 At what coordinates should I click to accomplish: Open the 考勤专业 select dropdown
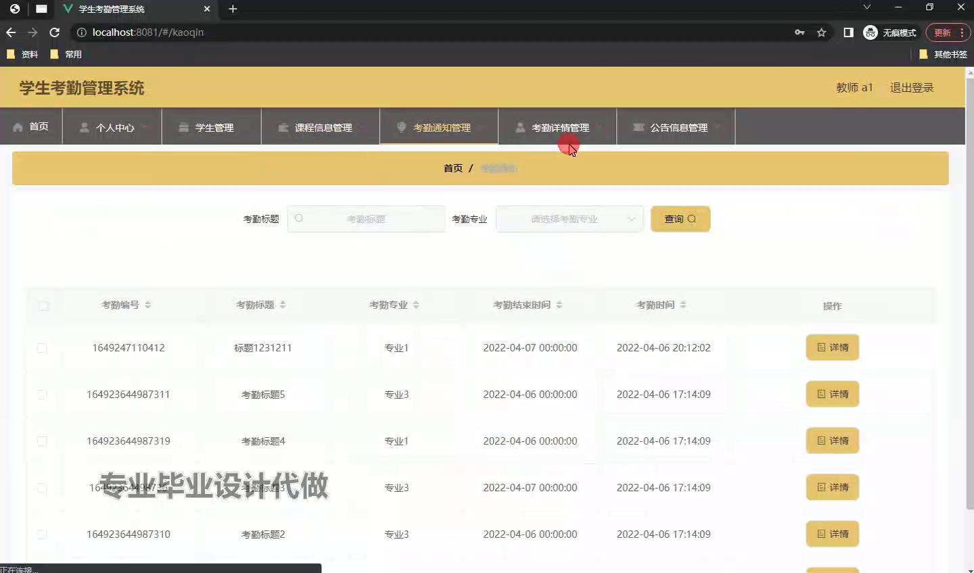pyautogui.click(x=570, y=219)
